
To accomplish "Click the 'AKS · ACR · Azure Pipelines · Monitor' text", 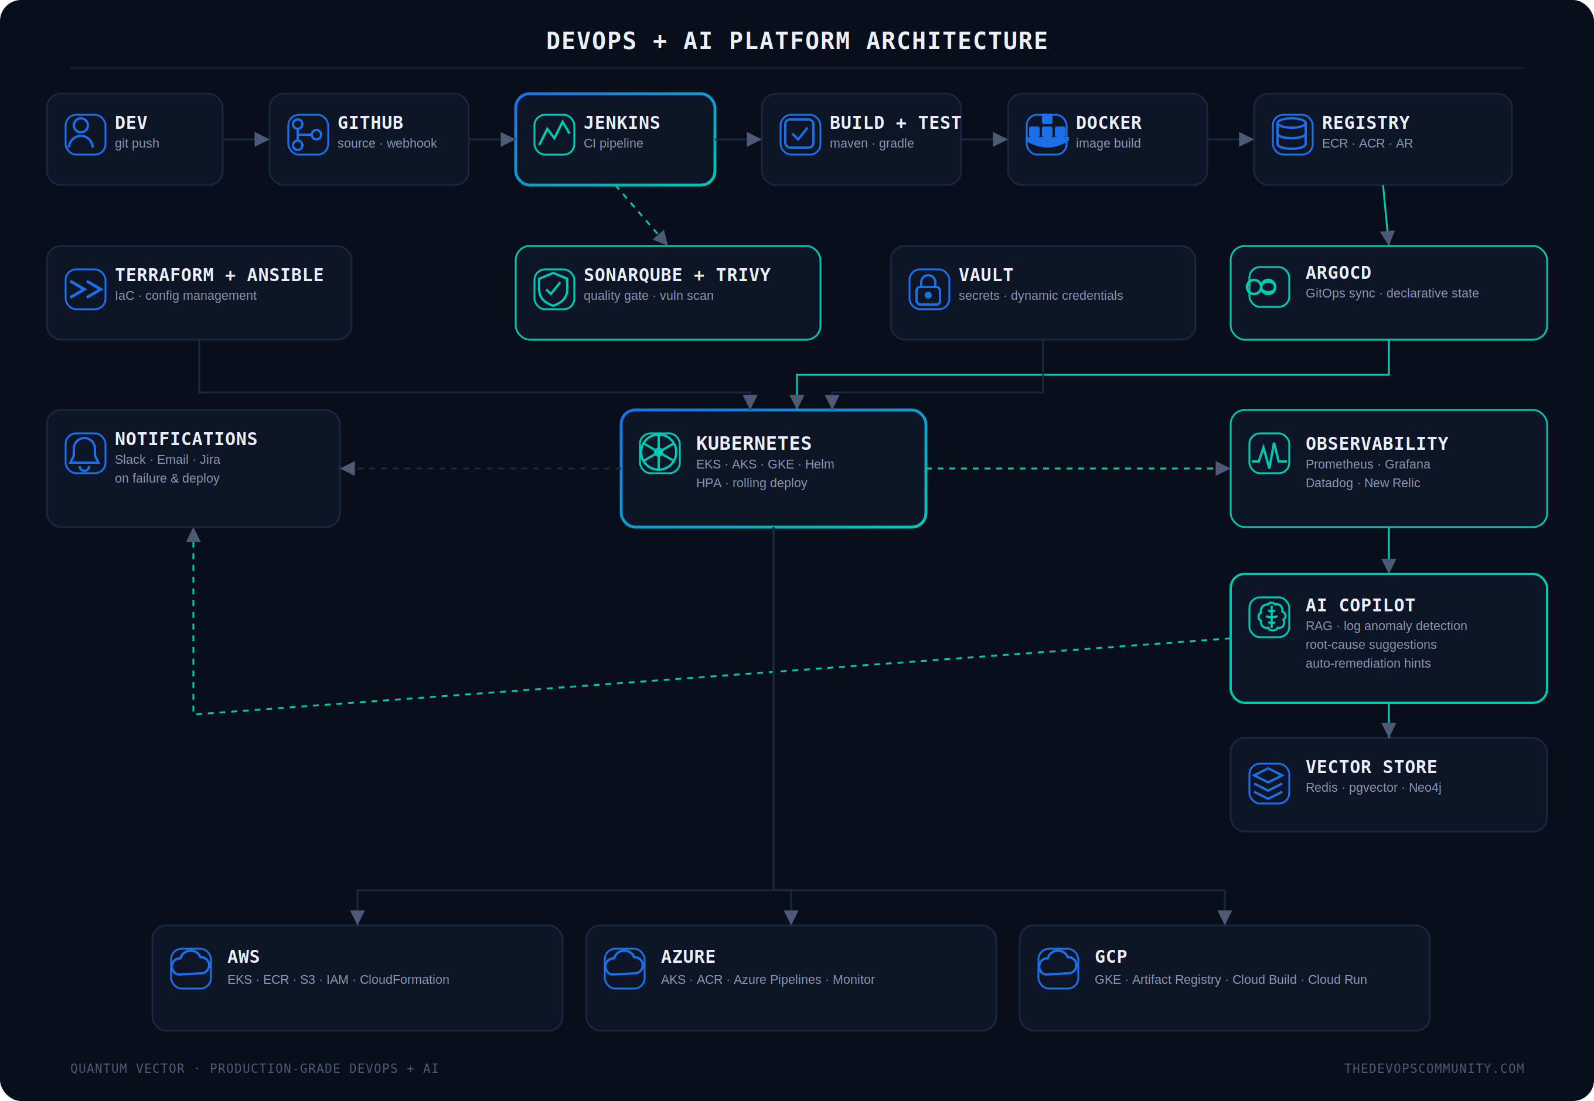I will (x=768, y=980).
